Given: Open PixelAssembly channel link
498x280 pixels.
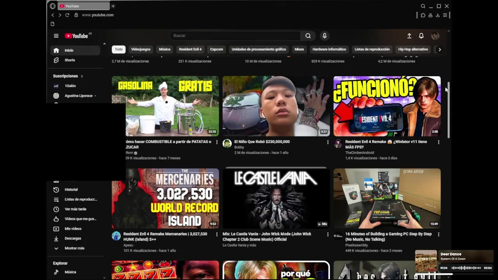Looking at the screenshot, I should tap(356, 245).
